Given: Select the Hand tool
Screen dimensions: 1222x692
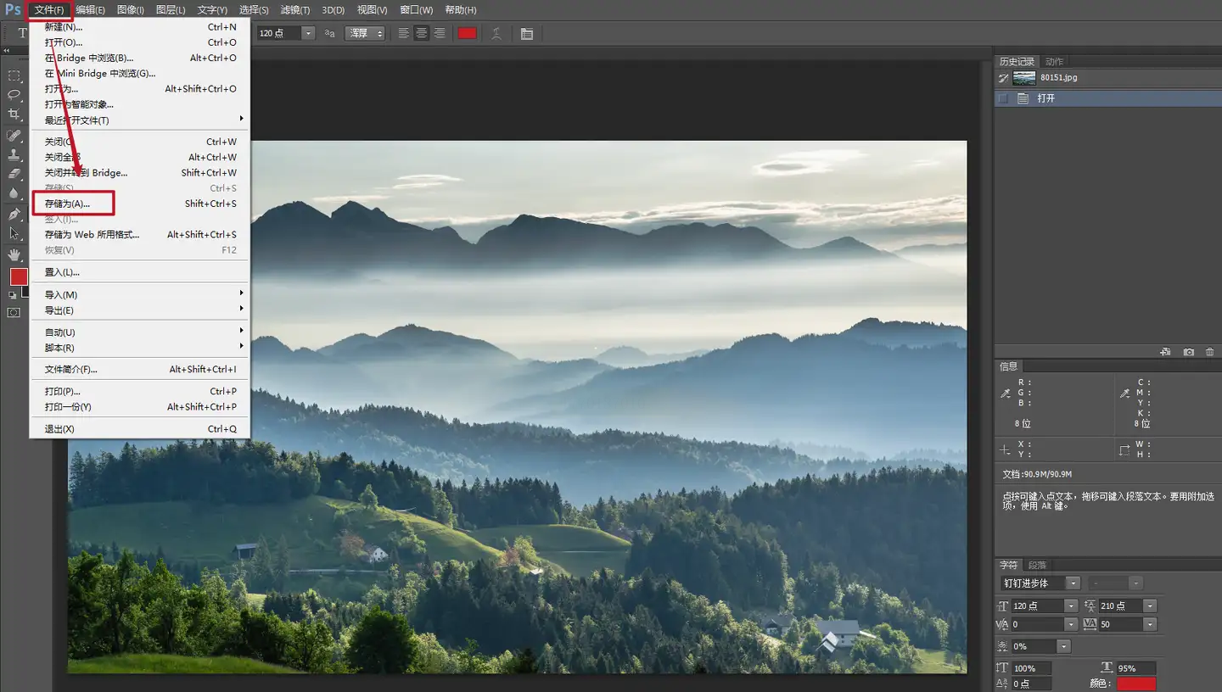Looking at the screenshot, I should coord(14,254).
